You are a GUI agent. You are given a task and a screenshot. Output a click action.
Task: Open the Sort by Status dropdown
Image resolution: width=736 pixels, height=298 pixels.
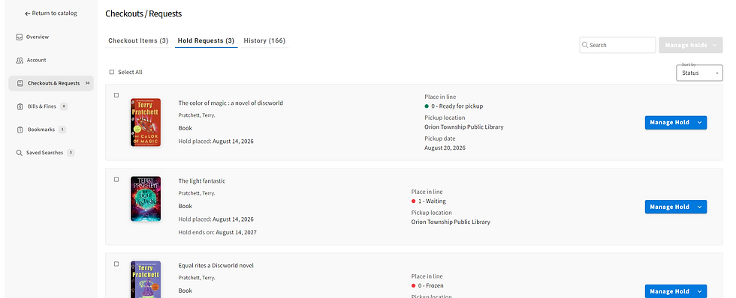699,73
